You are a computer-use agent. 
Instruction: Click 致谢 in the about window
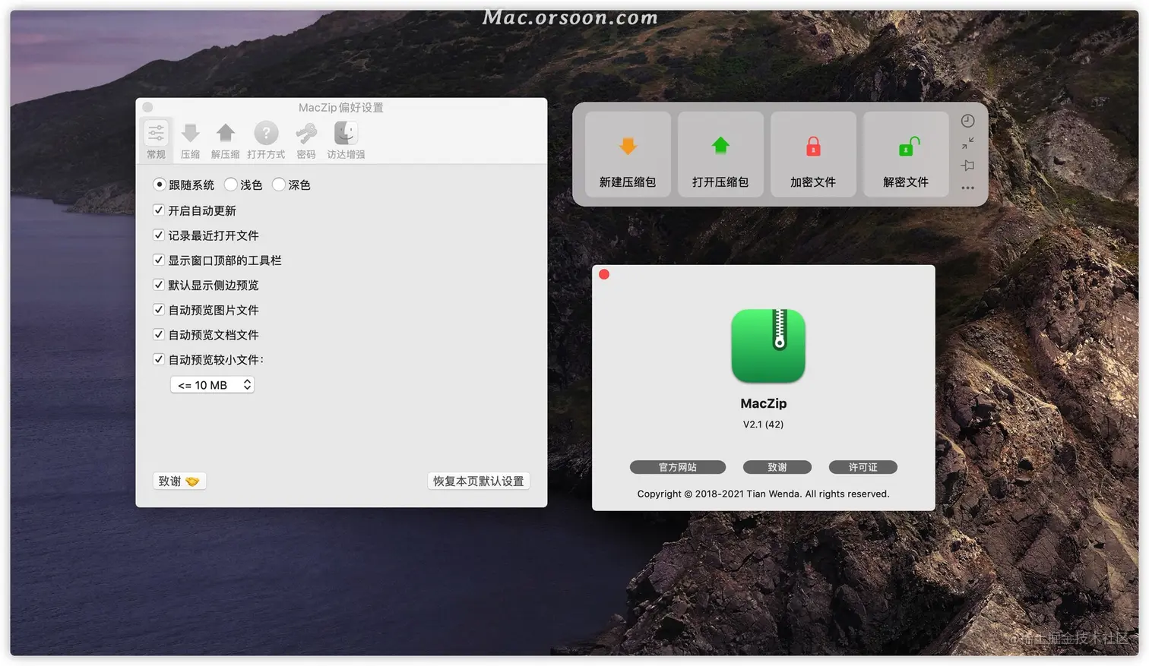tap(777, 467)
